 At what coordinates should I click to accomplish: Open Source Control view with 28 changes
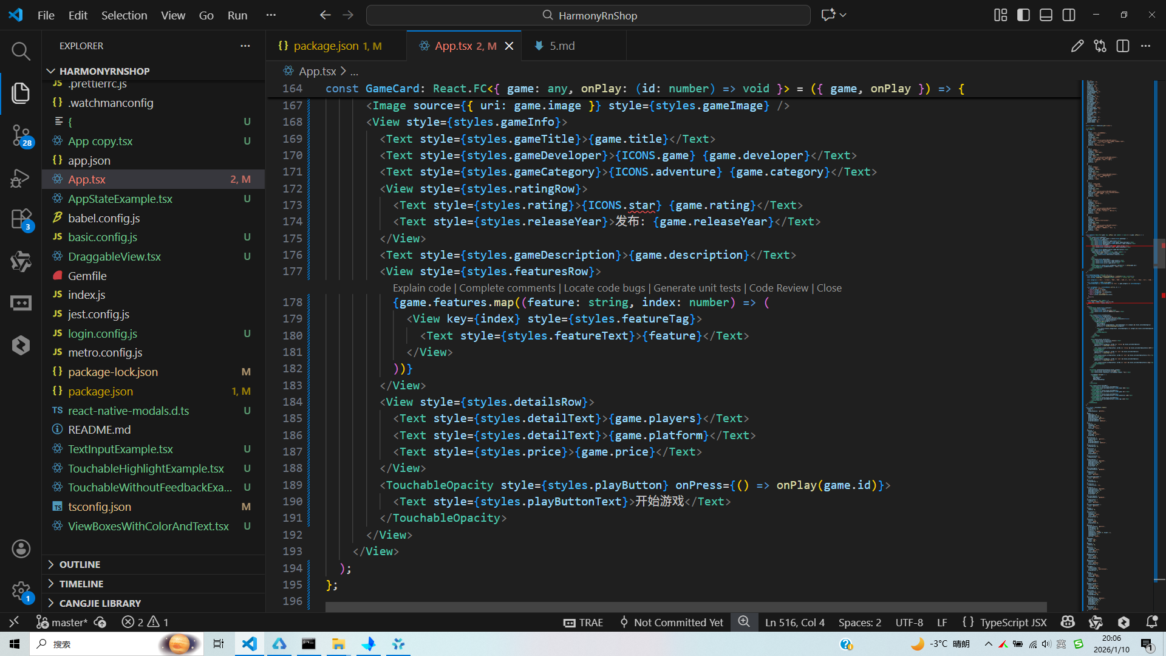21,135
